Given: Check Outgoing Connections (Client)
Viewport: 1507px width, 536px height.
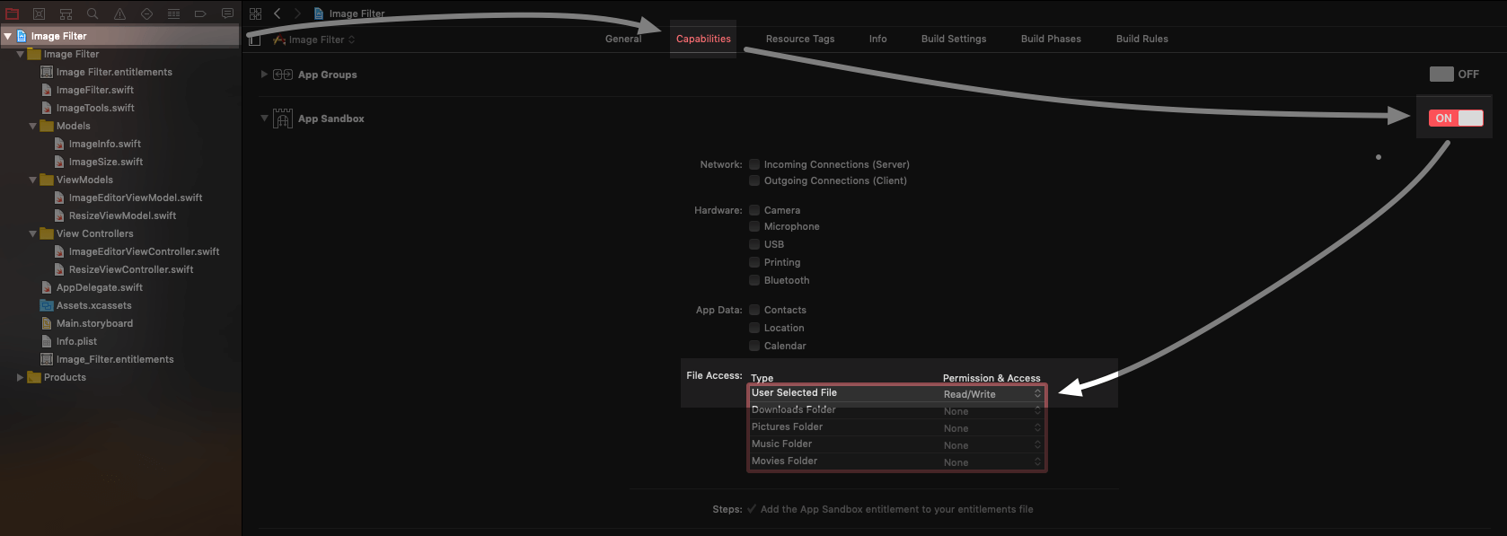Looking at the screenshot, I should (754, 180).
